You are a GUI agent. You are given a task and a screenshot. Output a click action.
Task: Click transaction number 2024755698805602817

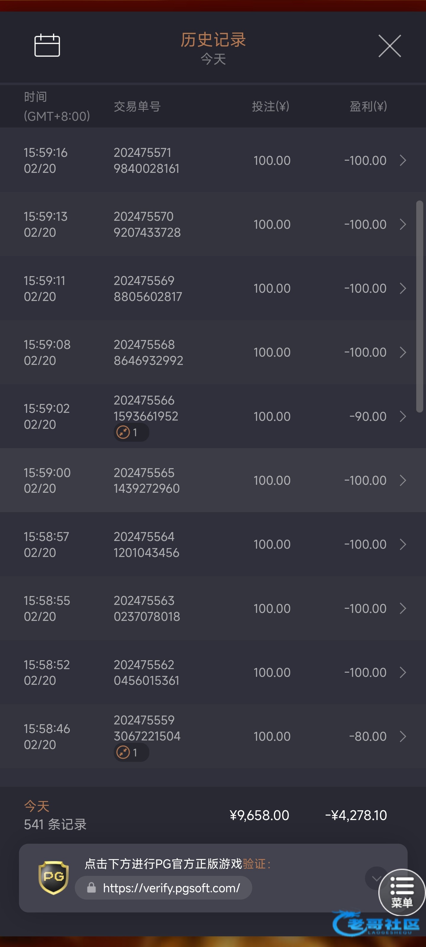[148, 289]
